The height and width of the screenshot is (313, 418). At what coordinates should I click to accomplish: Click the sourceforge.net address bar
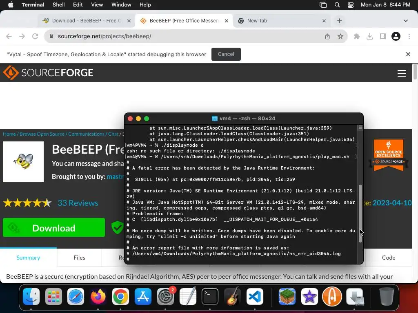coord(187,36)
